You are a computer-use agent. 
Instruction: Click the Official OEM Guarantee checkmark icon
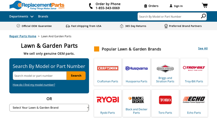point(18,26)
